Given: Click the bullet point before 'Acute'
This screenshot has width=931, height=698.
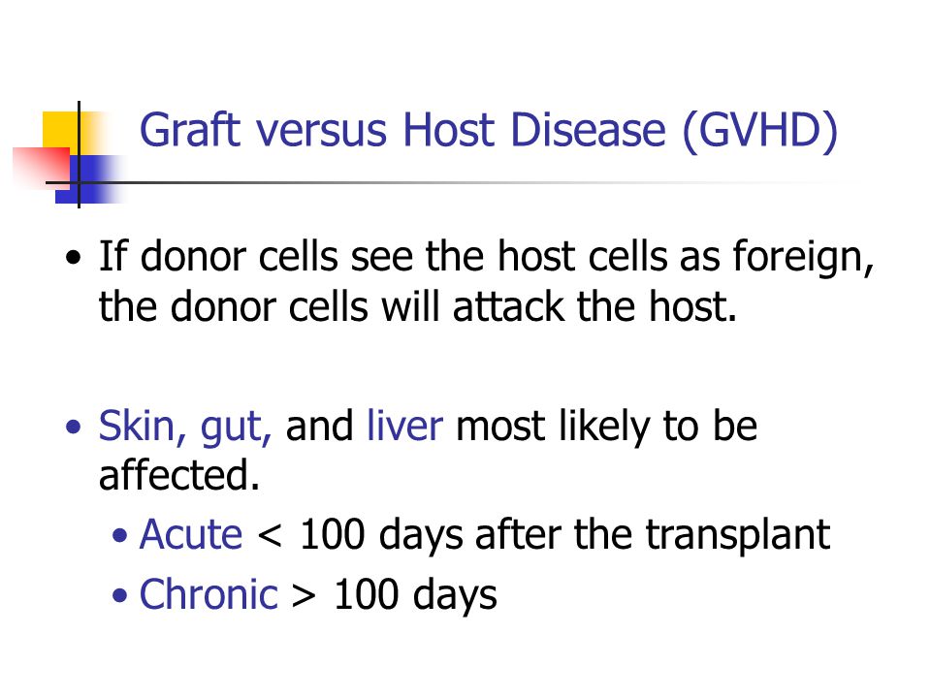Looking at the screenshot, I should (x=119, y=535).
